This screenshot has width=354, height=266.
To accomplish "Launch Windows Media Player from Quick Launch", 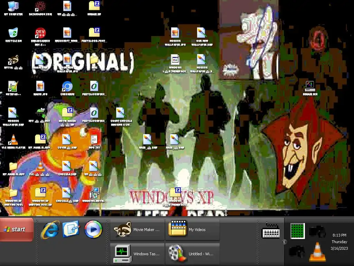I will 93,229.
